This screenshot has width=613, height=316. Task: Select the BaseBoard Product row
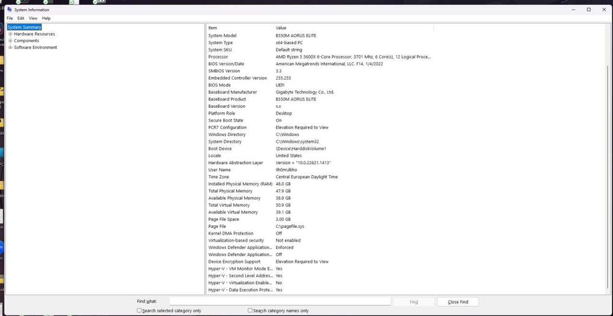(320, 99)
